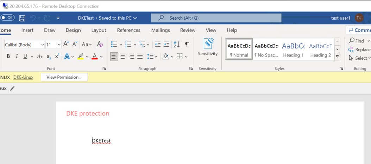
Task: Click the Find button
Action: coord(357,41)
